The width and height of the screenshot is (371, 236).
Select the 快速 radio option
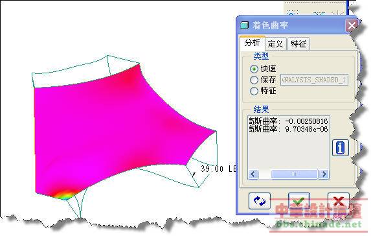pyautogui.click(x=254, y=69)
